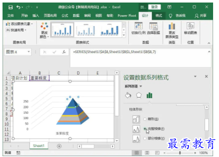
Task: Open ribbon display options icon
Action: pos(169,7)
